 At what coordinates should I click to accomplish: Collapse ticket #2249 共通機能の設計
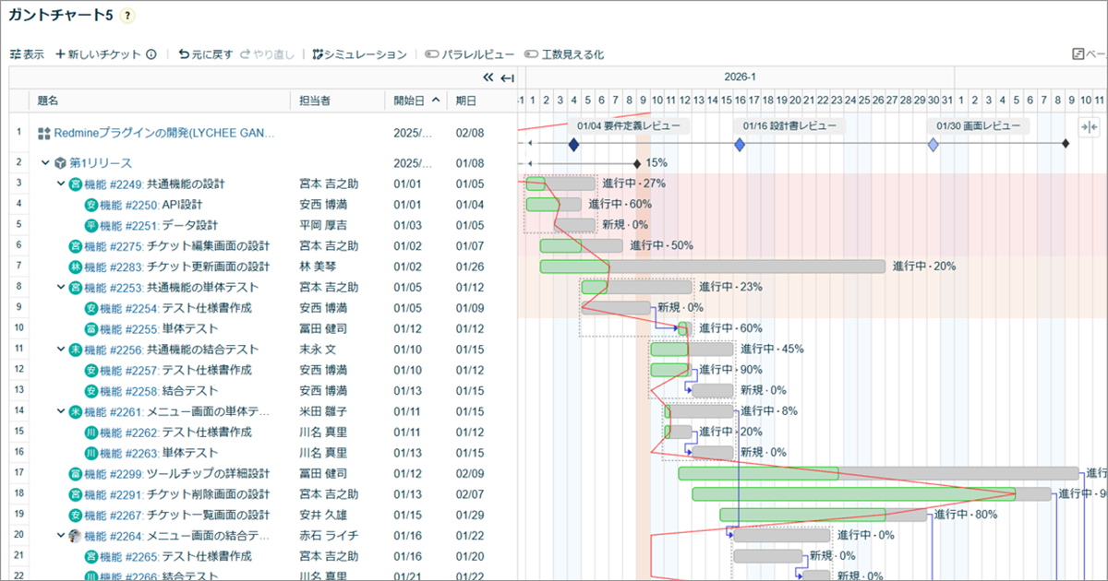pos(60,184)
